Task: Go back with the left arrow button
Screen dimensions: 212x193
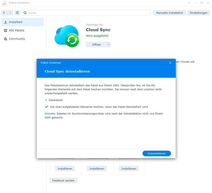Action: [4, 13]
